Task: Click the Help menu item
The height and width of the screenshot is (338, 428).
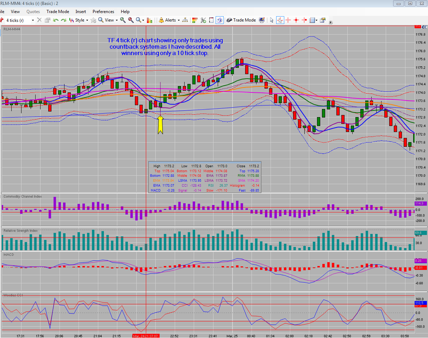Action: click(125, 12)
